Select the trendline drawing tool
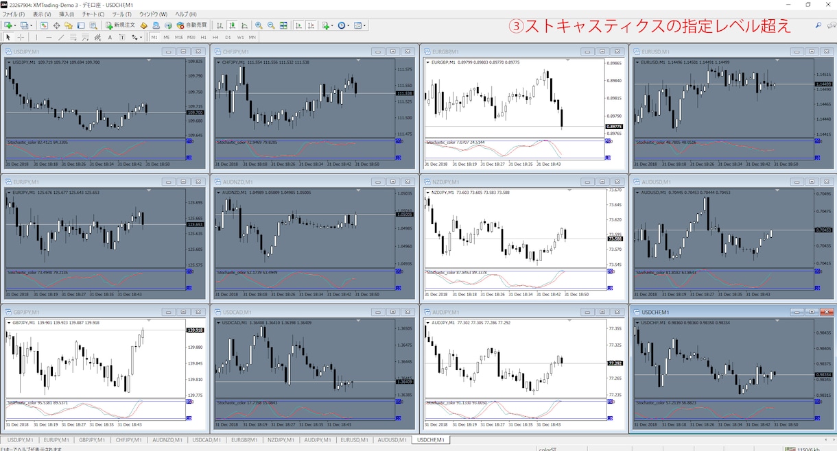 pyautogui.click(x=61, y=37)
